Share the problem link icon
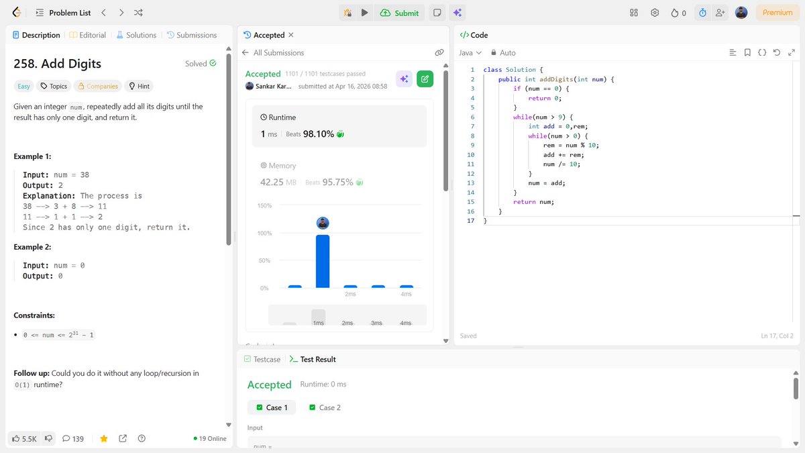This screenshot has width=805, height=453. (123, 438)
